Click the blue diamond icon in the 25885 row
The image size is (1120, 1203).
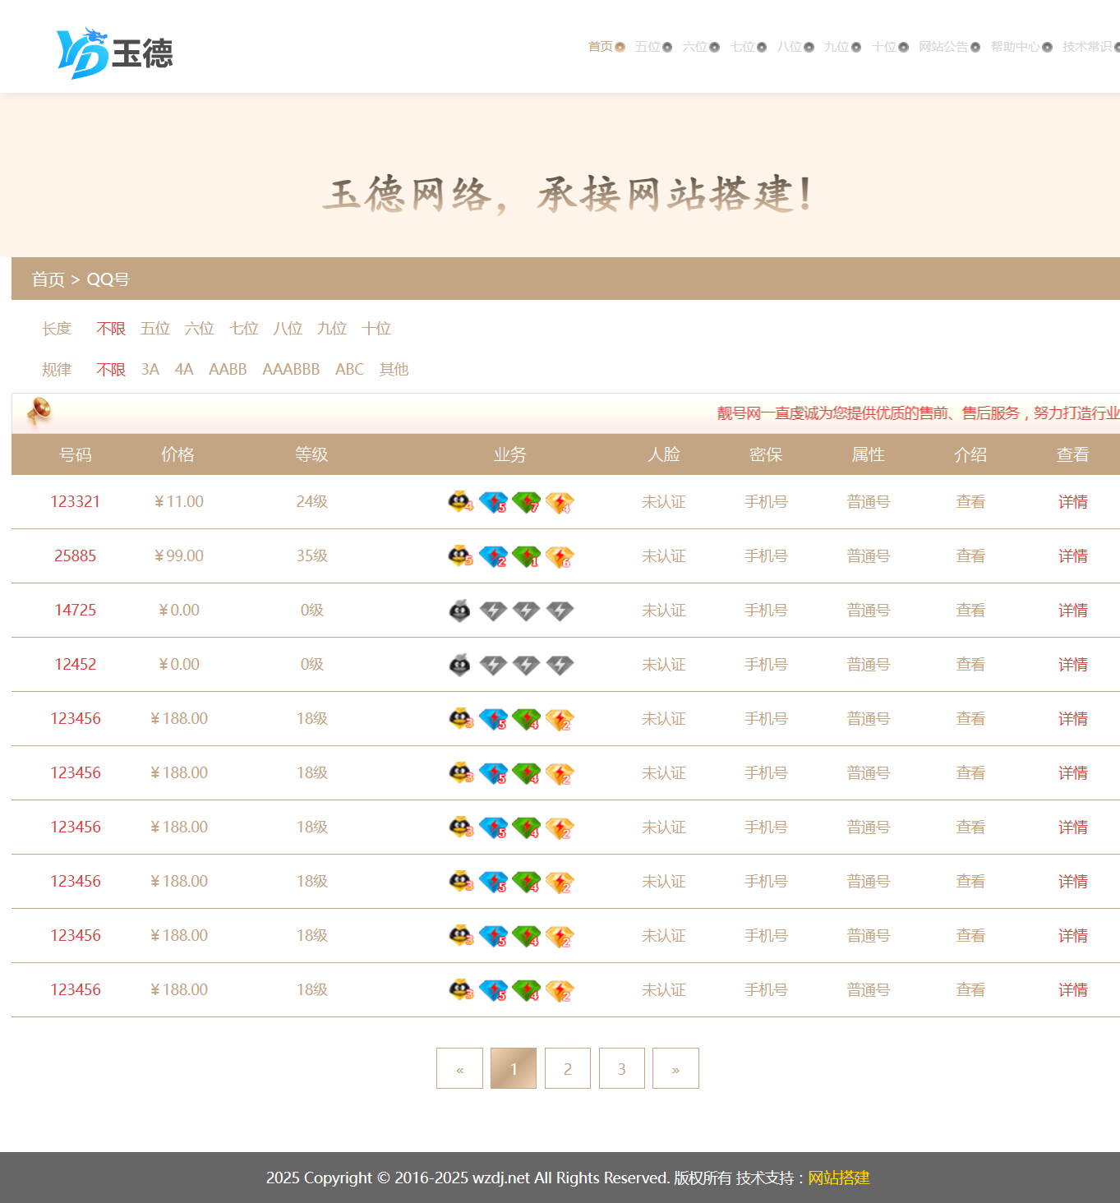pos(493,556)
